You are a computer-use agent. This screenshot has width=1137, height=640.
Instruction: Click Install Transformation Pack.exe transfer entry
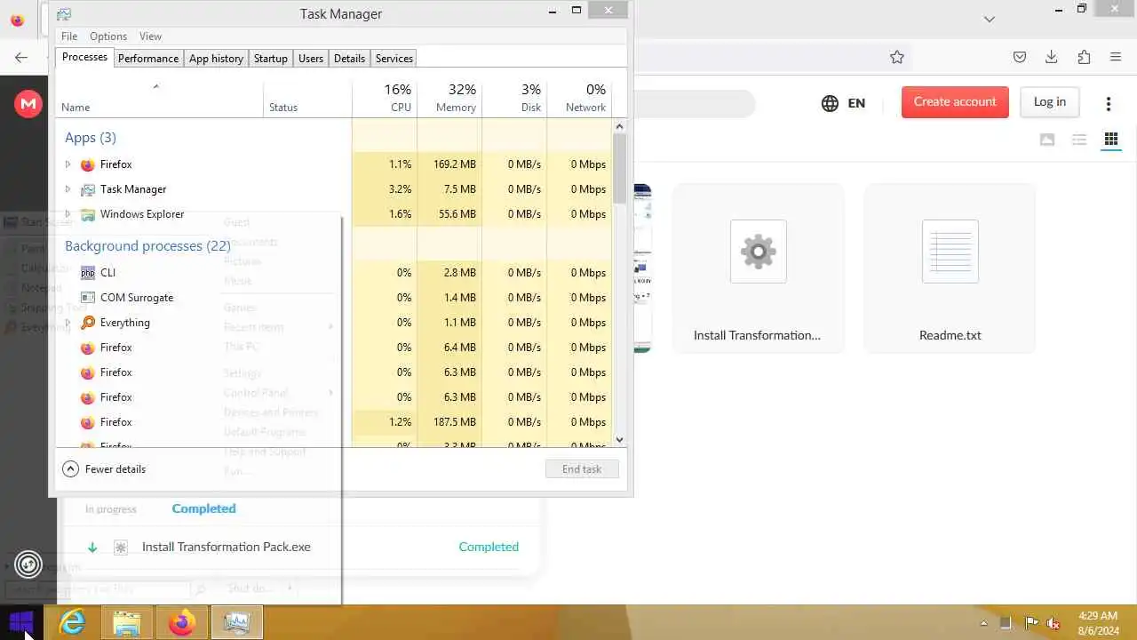tap(302, 548)
